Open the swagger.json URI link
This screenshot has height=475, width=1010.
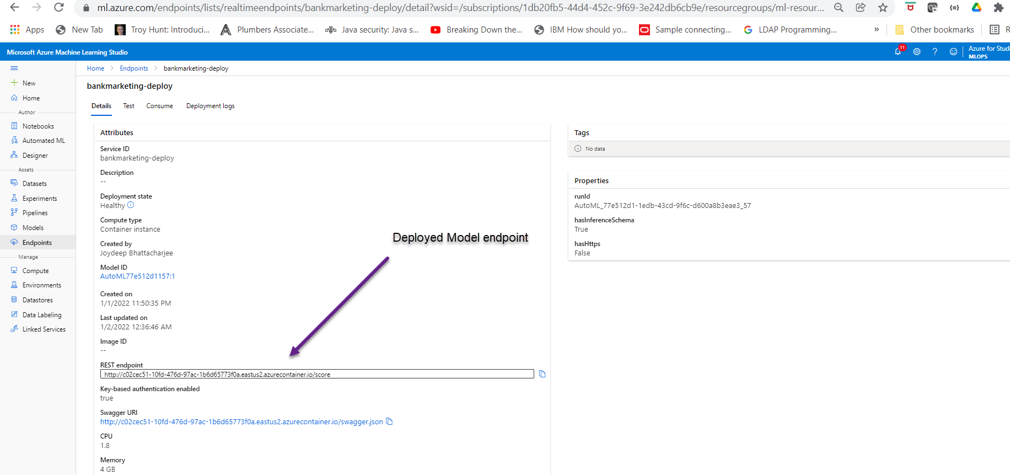pyautogui.click(x=241, y=421)
